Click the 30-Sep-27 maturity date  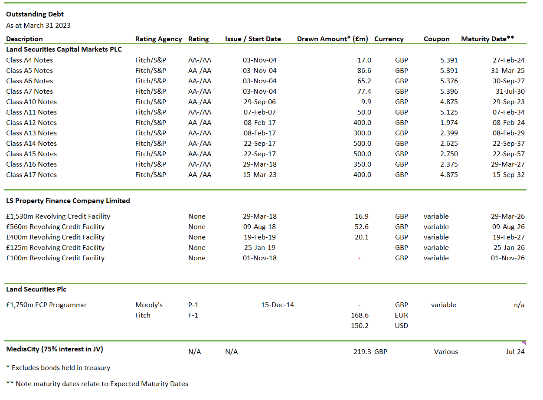tap(508, 81)
